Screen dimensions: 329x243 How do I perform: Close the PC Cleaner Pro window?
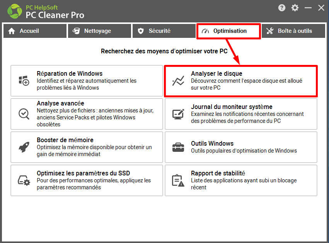click(x=321, y=8)
